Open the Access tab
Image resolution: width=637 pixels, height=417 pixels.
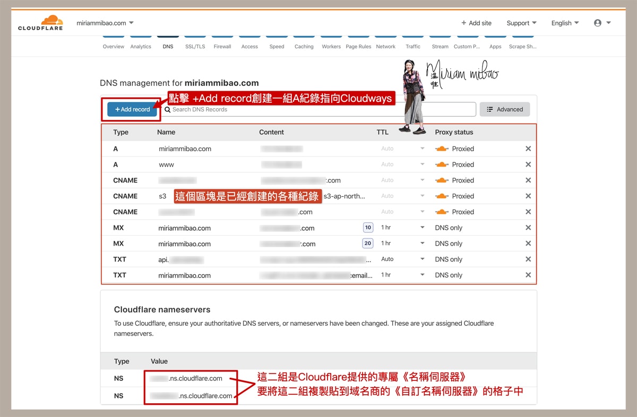(x=249, y=46)
